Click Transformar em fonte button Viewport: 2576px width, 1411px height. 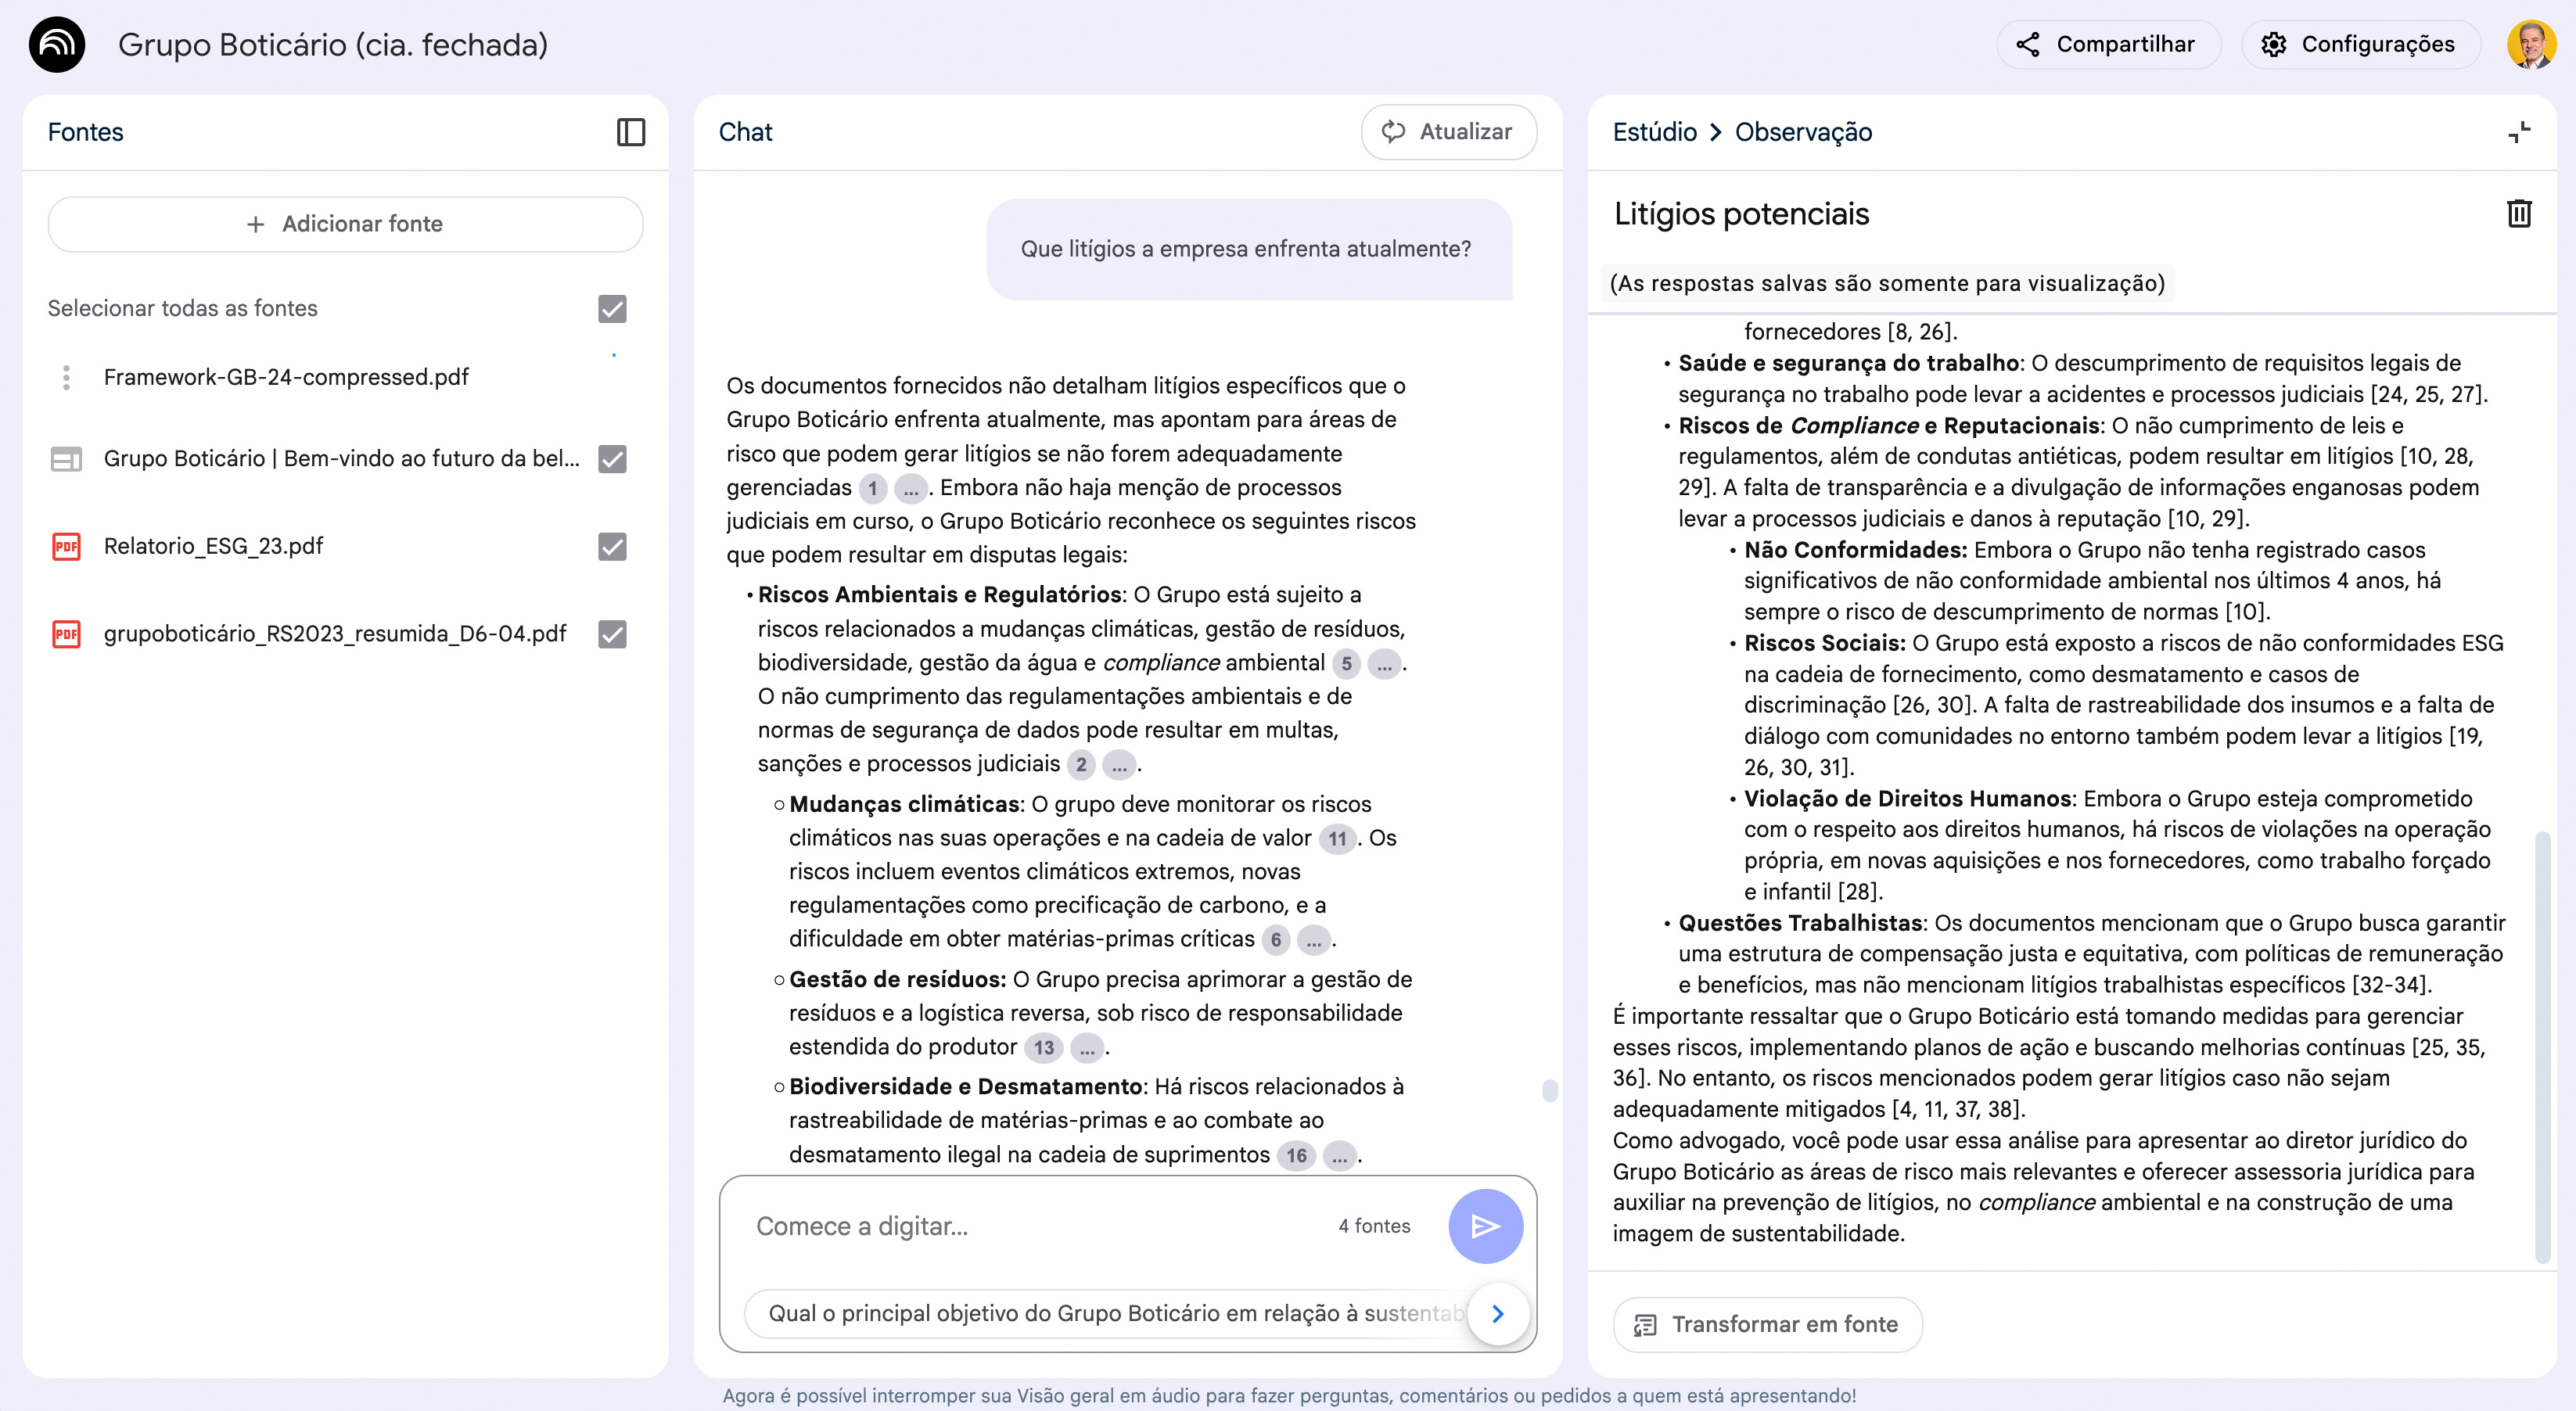(1767, 1325)
